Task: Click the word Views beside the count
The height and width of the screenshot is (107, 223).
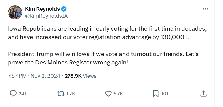Action: tap(90, 76)
